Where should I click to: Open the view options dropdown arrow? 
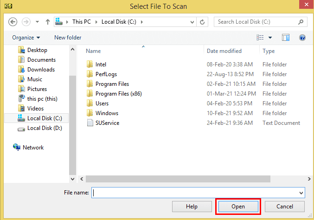270,38
